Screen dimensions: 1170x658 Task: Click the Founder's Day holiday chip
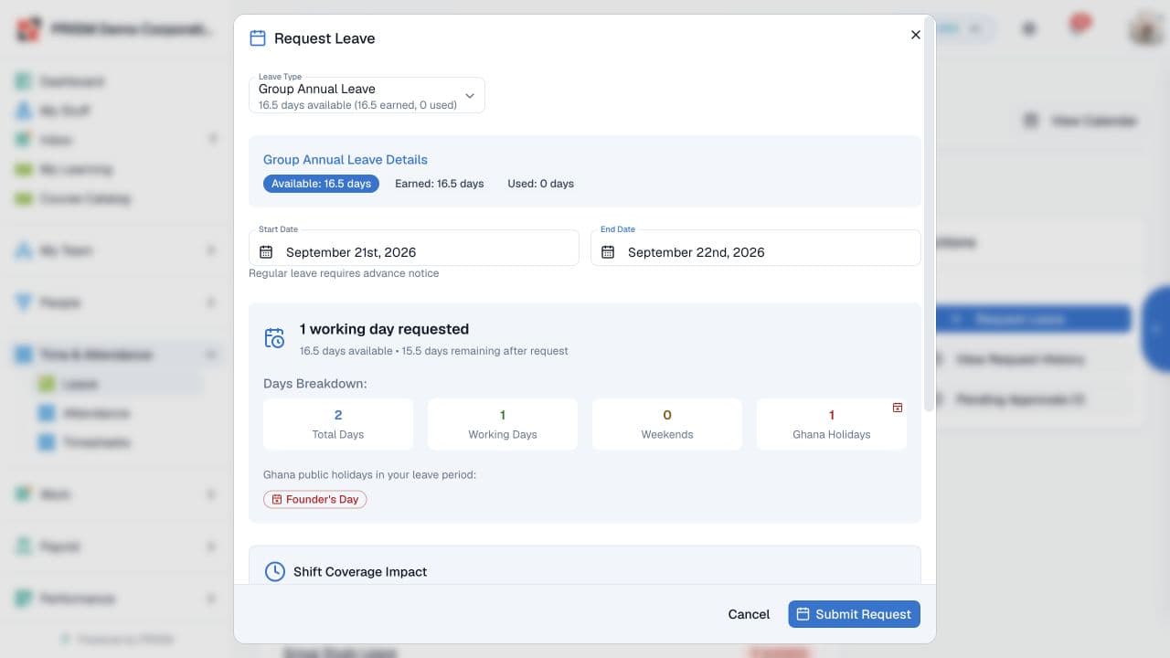tap(315, 500)
